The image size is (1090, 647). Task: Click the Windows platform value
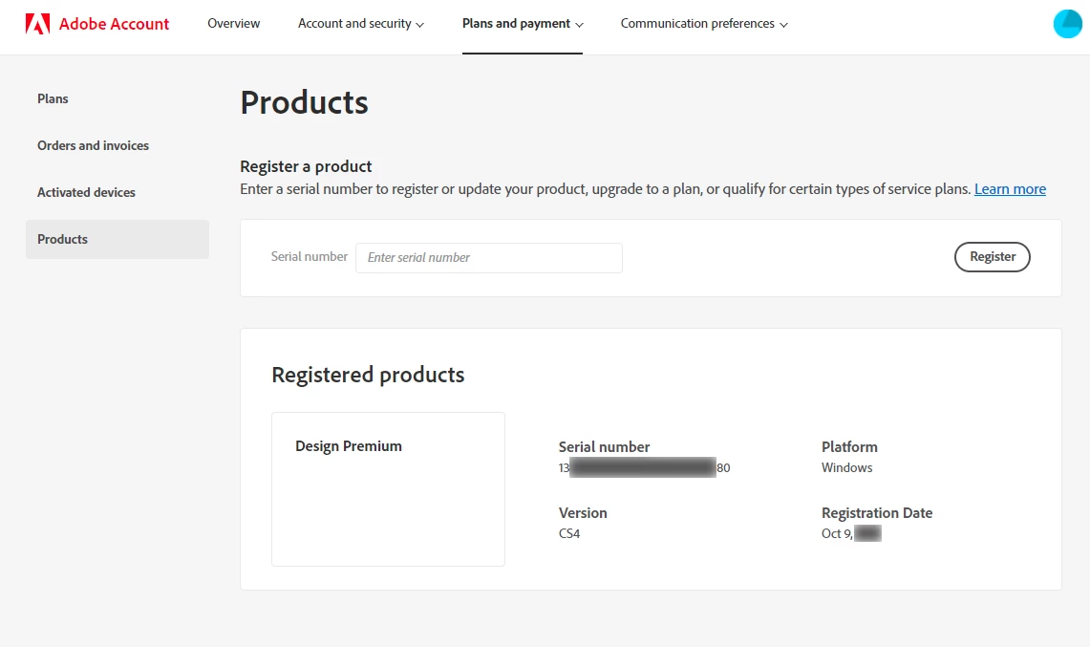[846, 467]
